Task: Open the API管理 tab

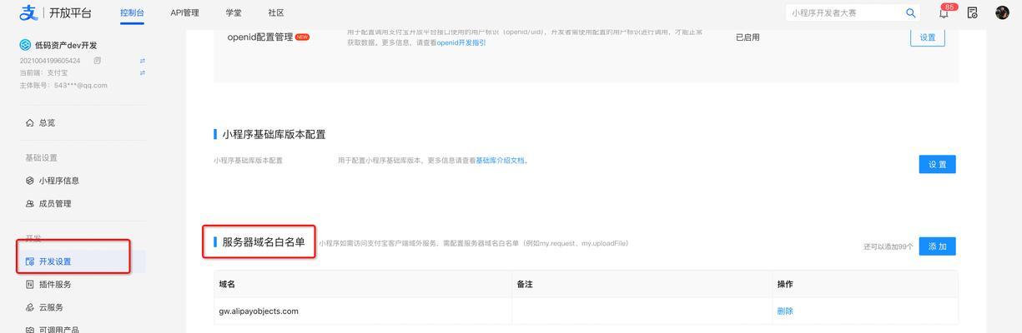Action: (x=184, y=12)
